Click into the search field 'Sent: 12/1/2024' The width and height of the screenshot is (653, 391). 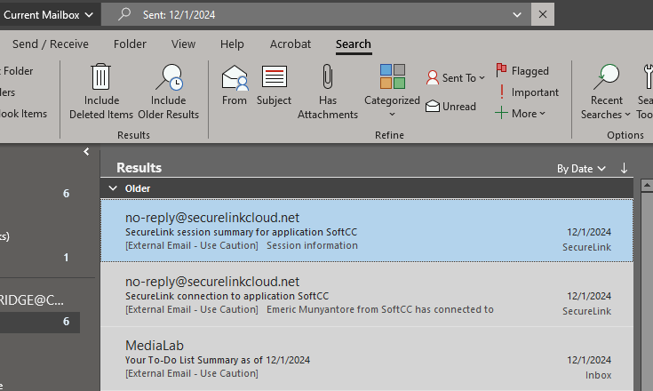click(316, 15)
